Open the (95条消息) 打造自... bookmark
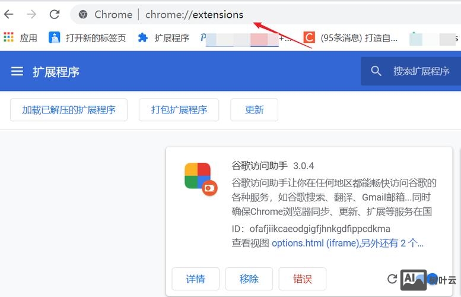The image size is (461, 297). click(x=351, y=37)
